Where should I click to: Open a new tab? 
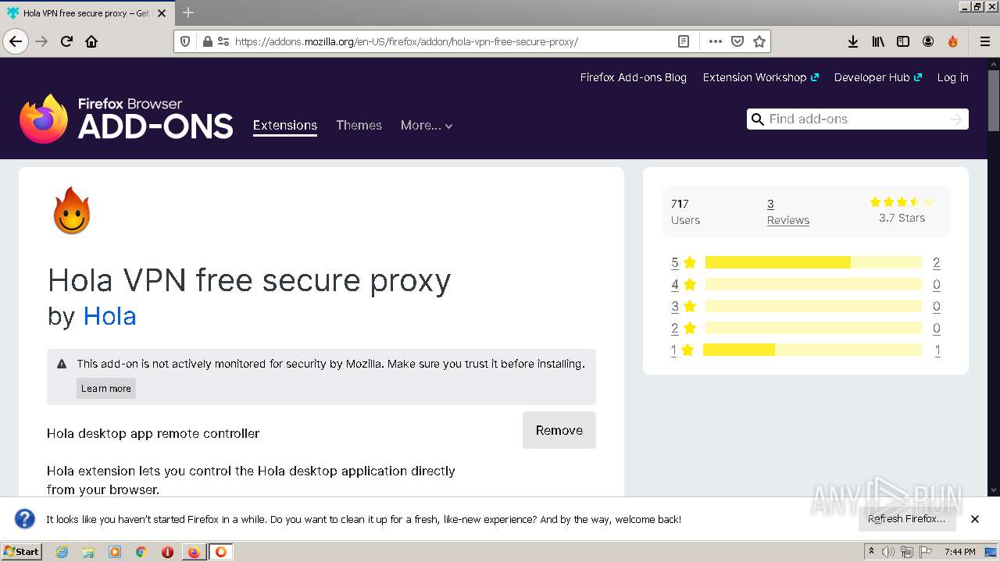click(188, 12)
